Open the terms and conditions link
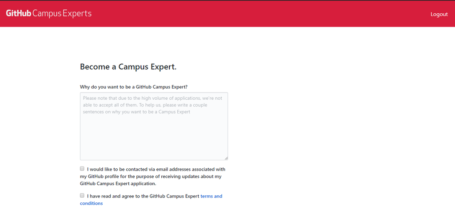Image resolution: width=455 pixels, height=210 pixels. [211, 196]
